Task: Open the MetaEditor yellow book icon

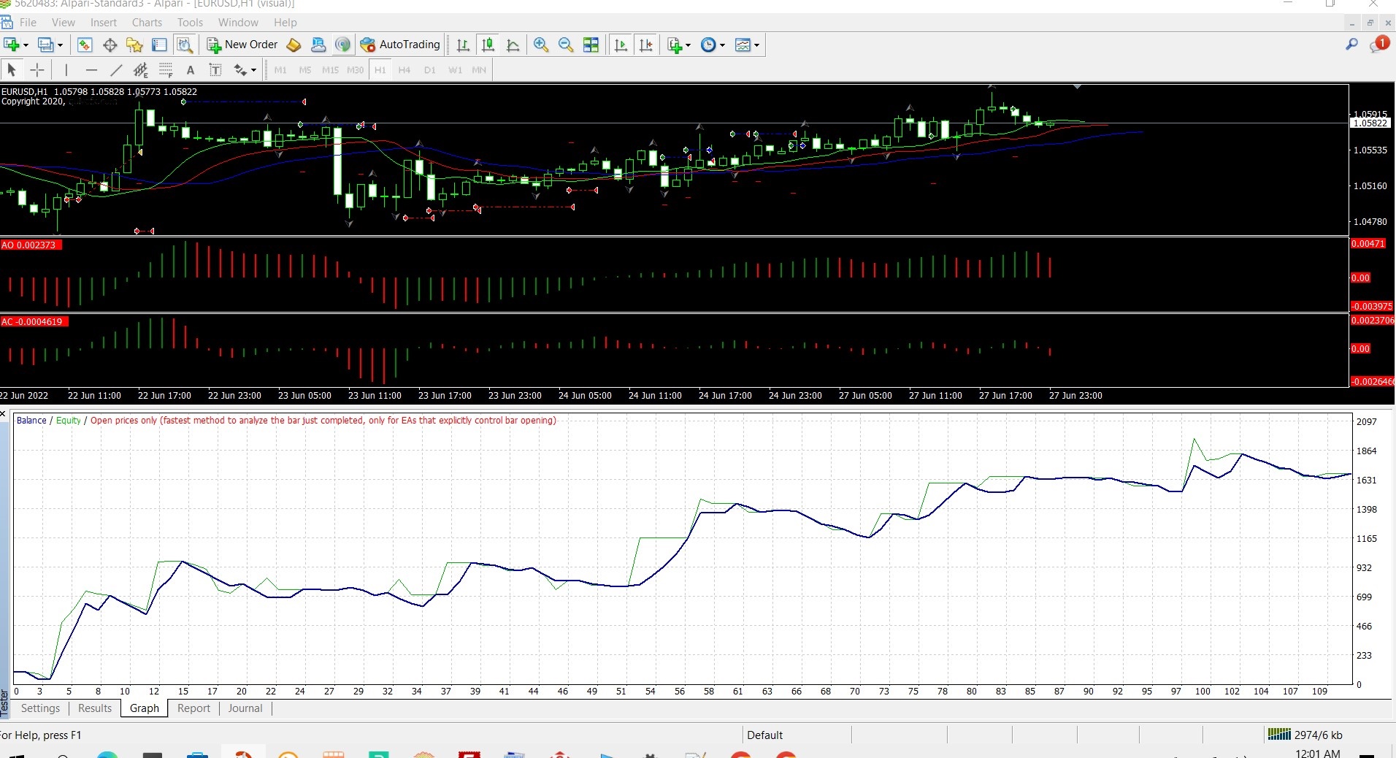Action: (x=294, y=45)
